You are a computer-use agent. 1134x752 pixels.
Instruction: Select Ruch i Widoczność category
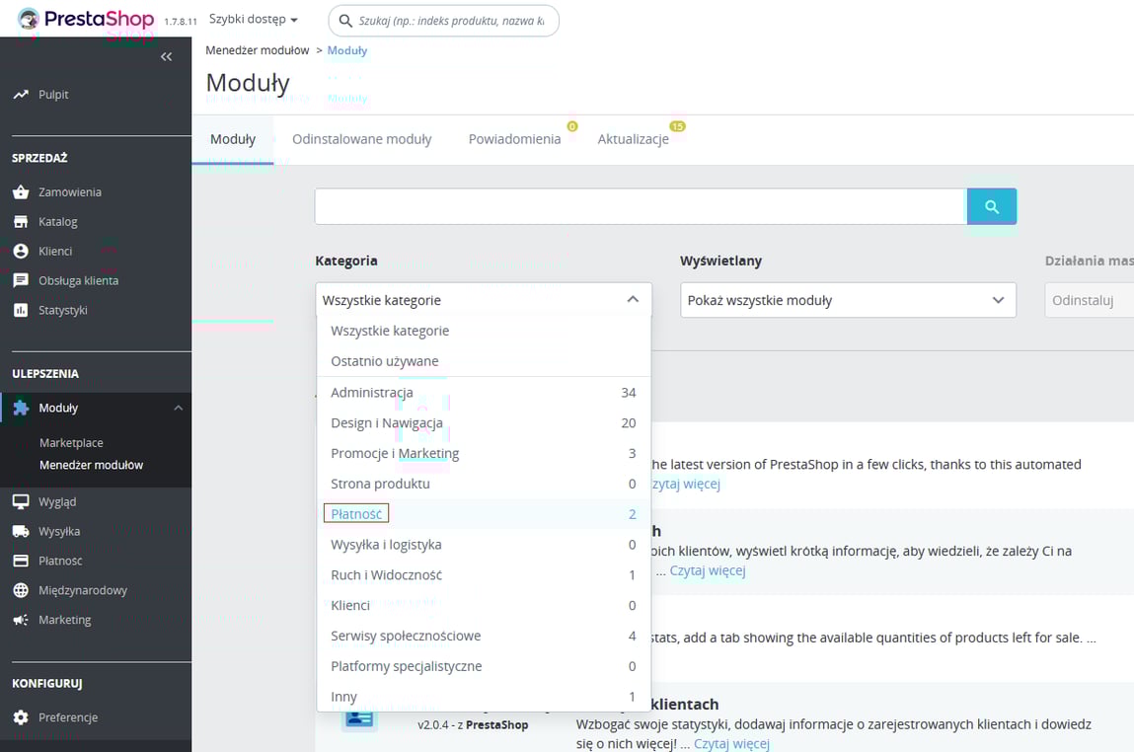tap(484, 574)
